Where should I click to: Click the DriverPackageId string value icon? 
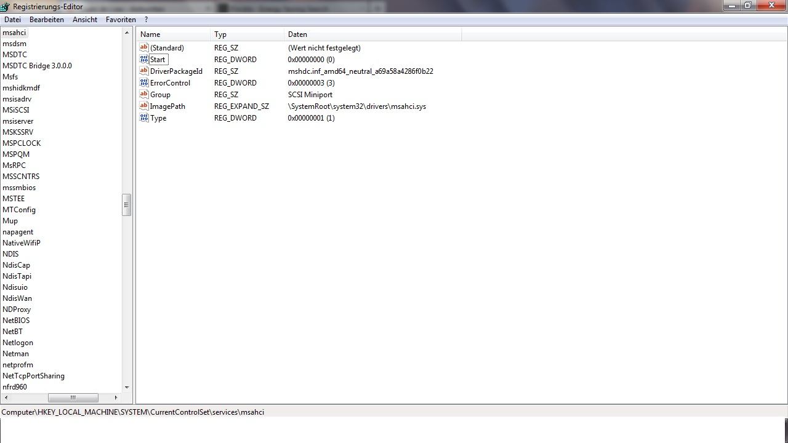click(x=144, y=71)
